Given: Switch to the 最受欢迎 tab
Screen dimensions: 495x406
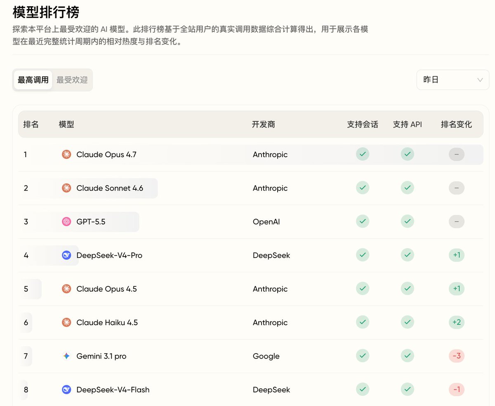Looking at the screenshot, I should 72,80.
